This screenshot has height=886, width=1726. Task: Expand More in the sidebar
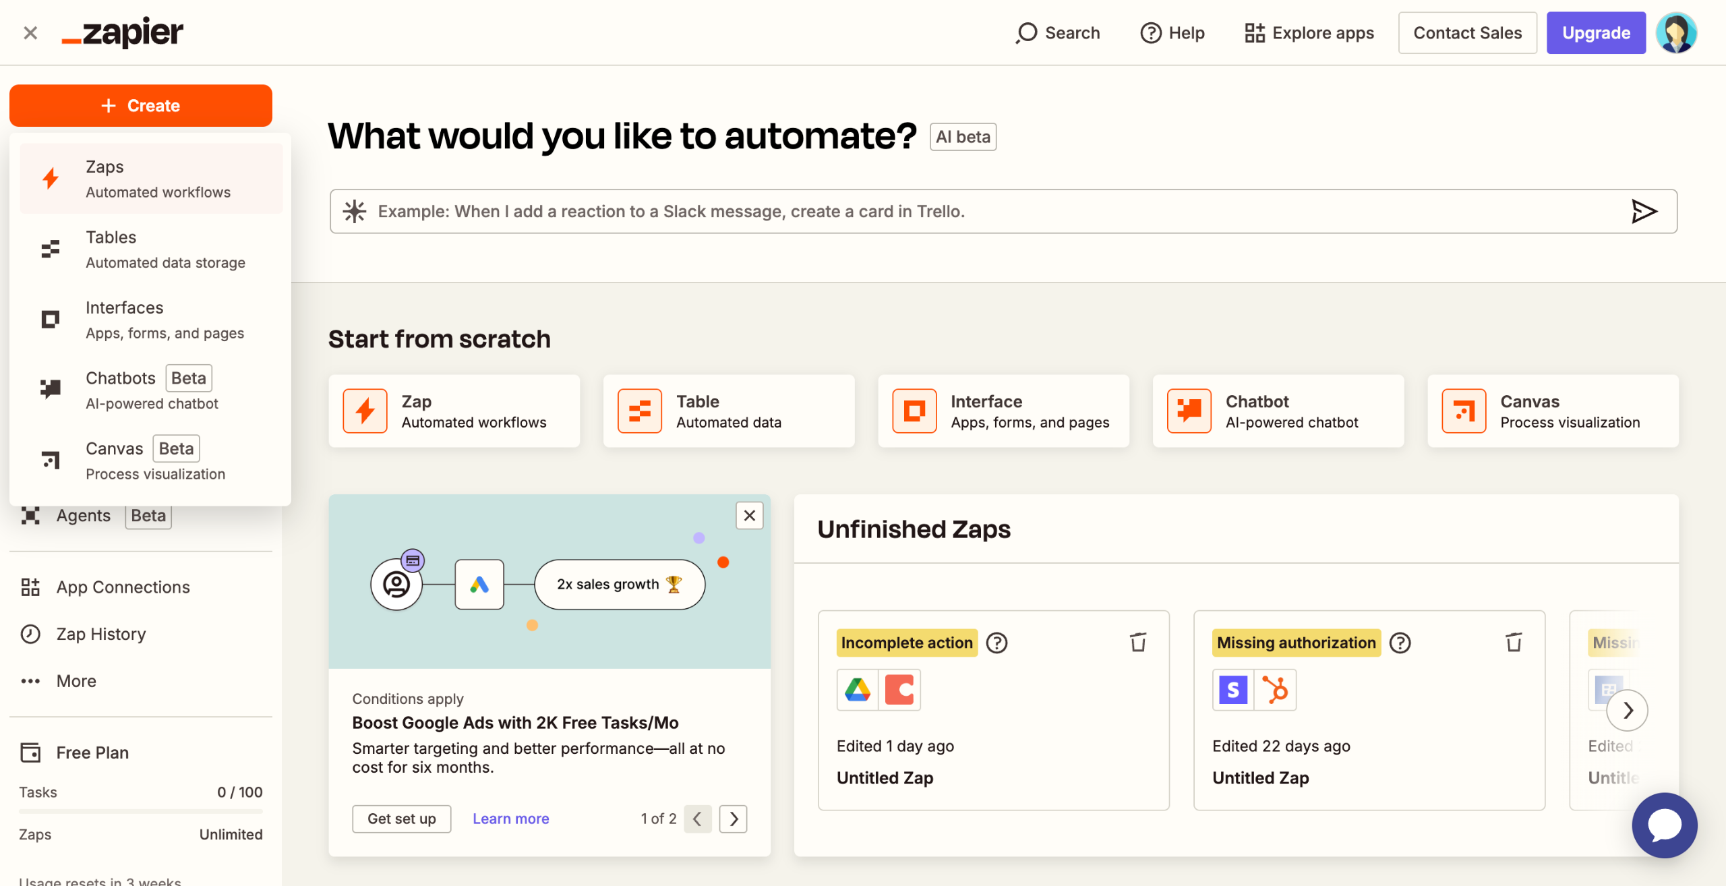point(76,681)
